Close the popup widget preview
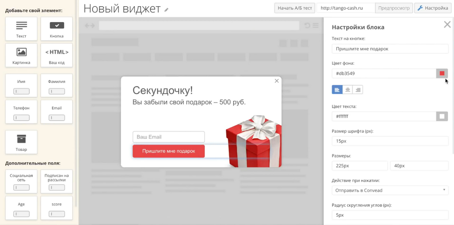This screenshot has height=225, width=454. (277, 81)
